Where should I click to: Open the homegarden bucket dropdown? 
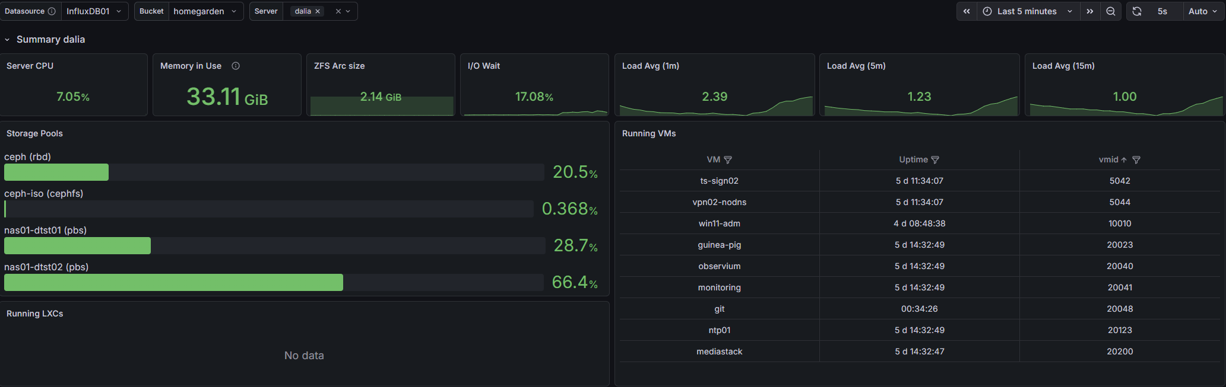tap(206, 11)
